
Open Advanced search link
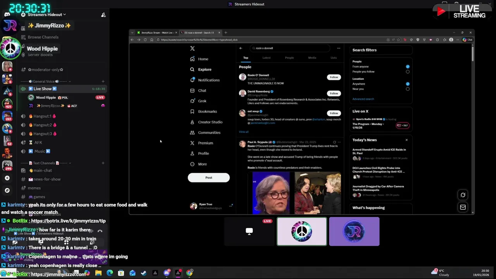click(363, 99)
